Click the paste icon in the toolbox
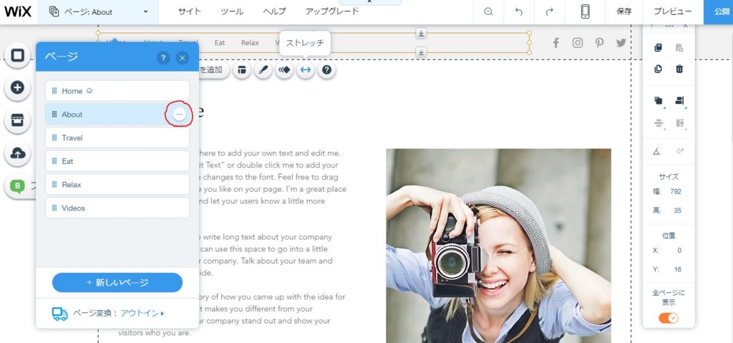The width and height of the screenshot is (733, 343). click(x=679, y=47)
